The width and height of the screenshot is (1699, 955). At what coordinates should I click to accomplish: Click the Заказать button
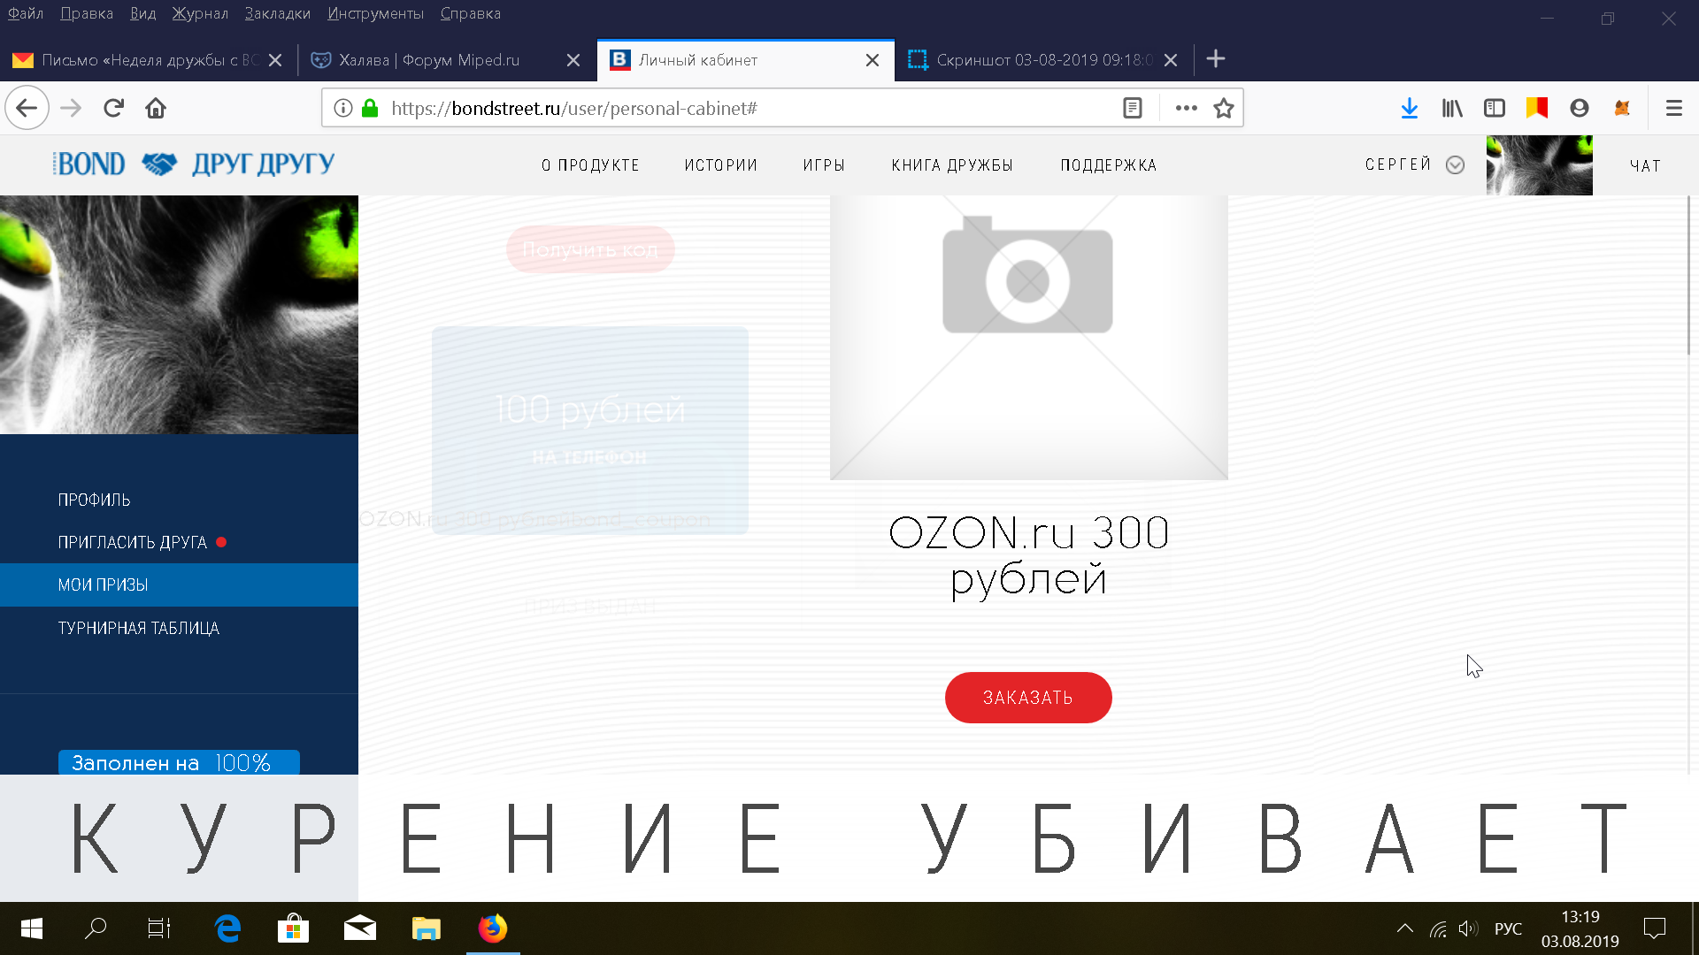pyautogui.click(x=1028, y=698)
